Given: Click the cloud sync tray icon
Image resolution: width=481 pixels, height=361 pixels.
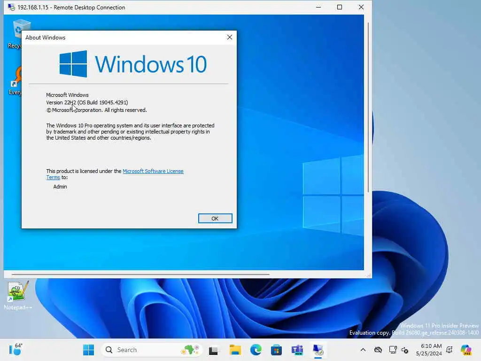Looking at the screenshot, I should pyautogui.click(x=378, y=350).
